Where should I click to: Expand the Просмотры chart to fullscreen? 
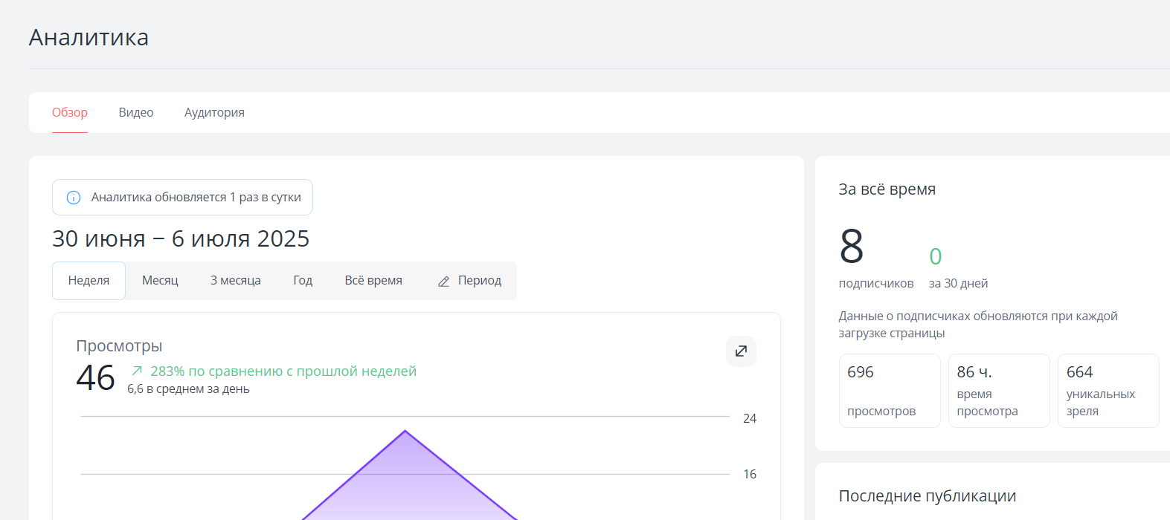741,351
